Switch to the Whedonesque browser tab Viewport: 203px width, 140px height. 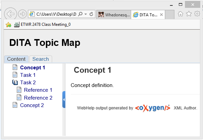pyautogui.click(x=114, y=15)
